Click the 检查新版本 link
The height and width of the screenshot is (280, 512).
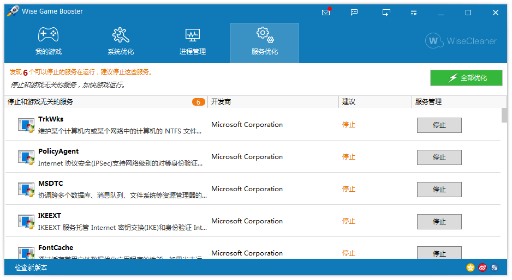[x=31, y=267]
